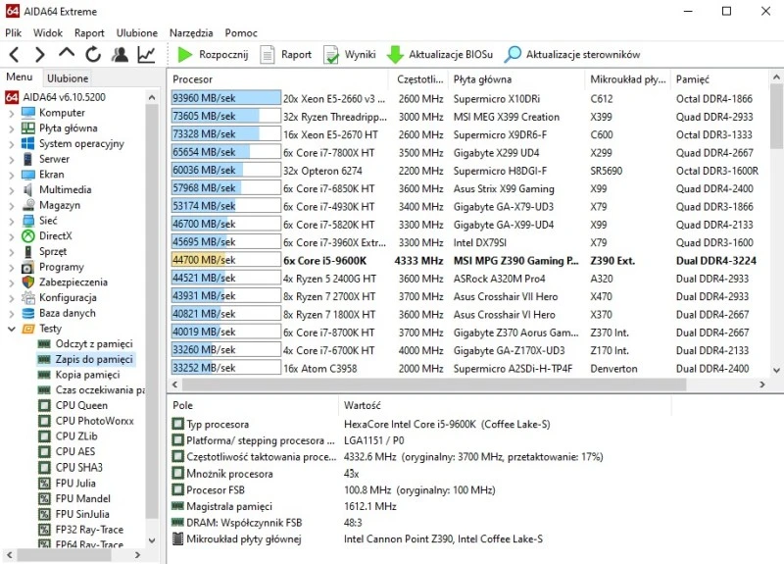Select the CPU PhotoWorxx benchmark
Viewport: 784px width, 564px height.
pyautogui.click(x=94, y=421)
